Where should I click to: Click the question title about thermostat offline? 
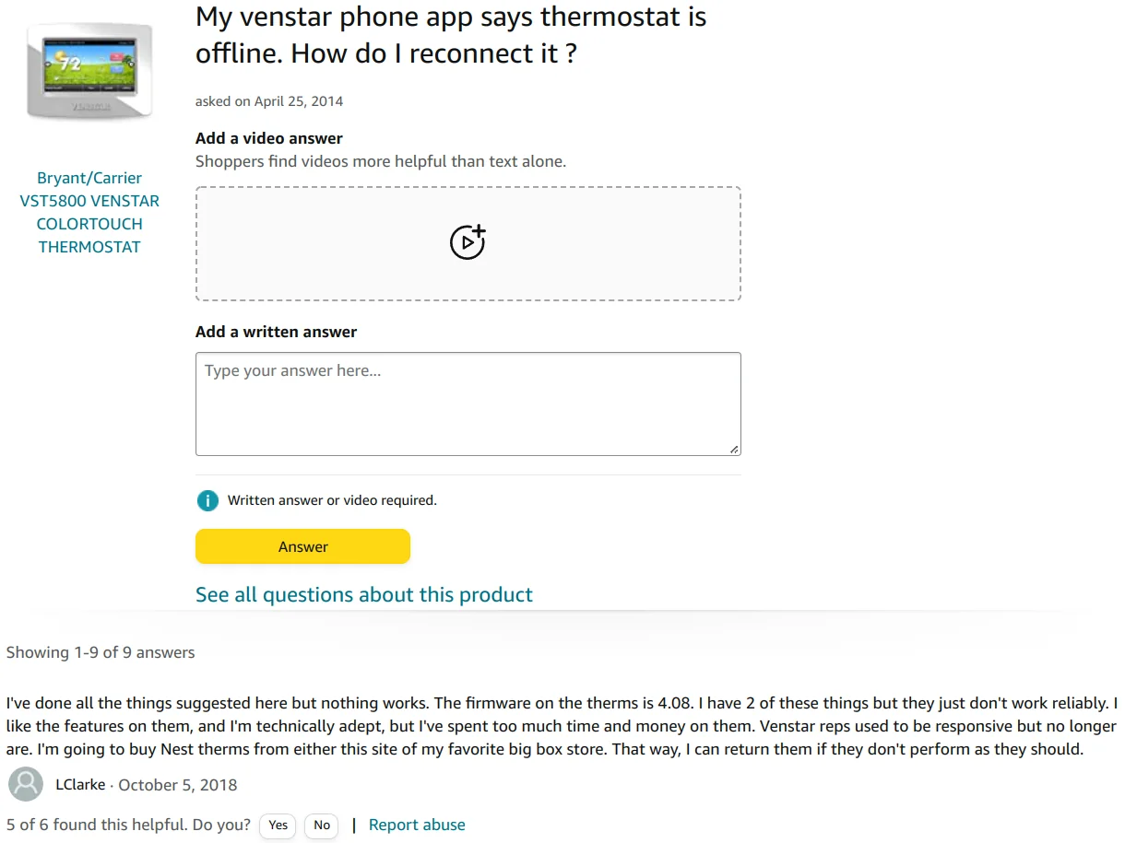(450, 34)
